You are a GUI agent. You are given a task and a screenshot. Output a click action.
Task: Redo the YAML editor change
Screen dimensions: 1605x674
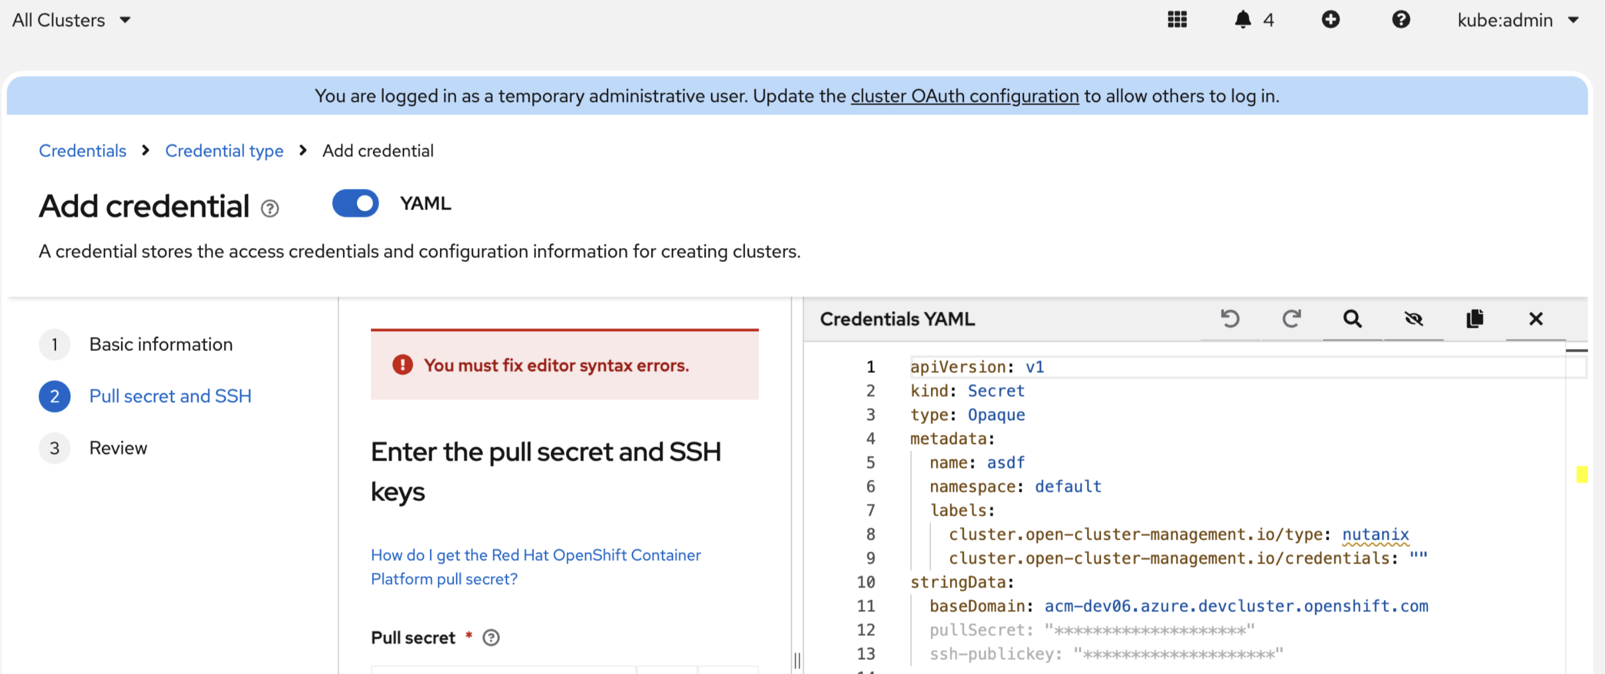point(1291,319)
